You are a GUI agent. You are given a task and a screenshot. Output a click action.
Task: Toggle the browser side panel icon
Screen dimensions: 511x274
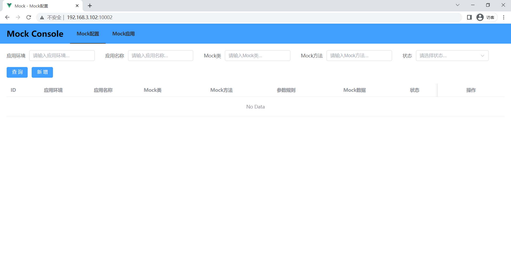[469, 17]
